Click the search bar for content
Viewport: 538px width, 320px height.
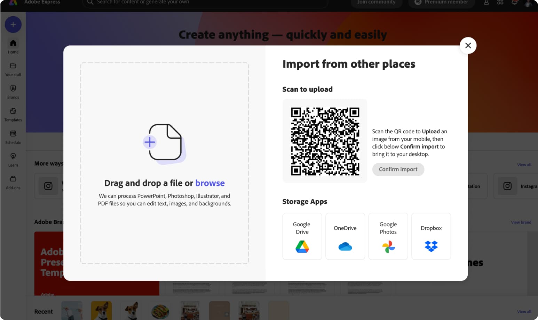(x=205, y=2)
